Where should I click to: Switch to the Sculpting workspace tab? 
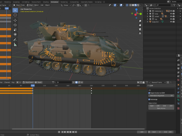pos(16,2)
